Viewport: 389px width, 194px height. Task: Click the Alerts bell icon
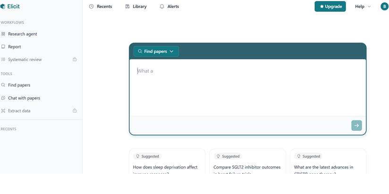pyautogui.click(x=162, y=7)
